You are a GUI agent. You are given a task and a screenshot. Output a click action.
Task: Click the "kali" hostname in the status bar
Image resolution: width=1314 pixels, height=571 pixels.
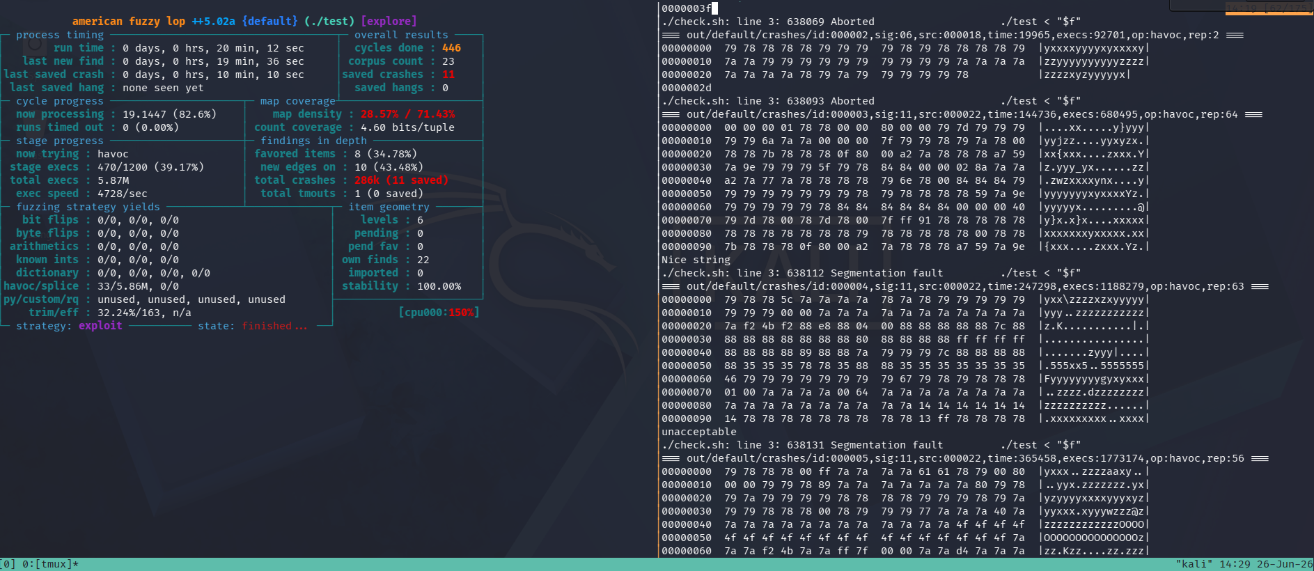click(x=1194, y=564)
